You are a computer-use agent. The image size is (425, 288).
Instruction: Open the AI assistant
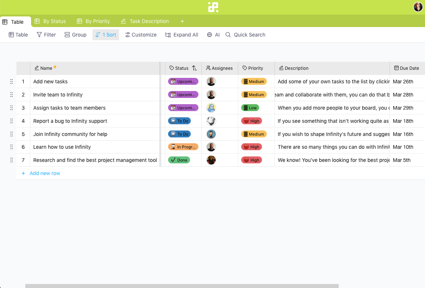213,35
